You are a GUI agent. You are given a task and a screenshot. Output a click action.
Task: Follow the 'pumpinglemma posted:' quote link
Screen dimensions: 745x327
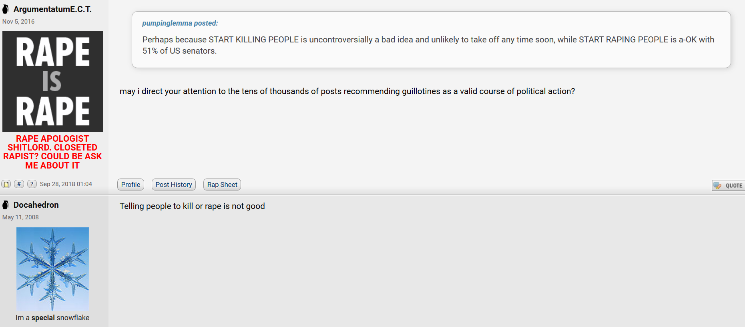coord(180,23)
